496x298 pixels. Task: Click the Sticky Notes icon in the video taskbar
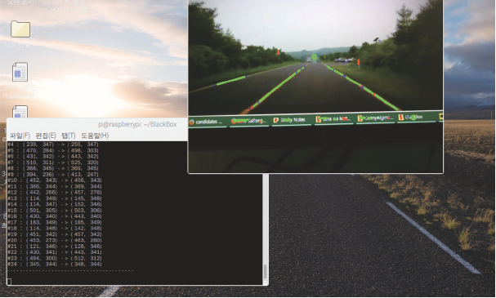click(x=275, y=120)
